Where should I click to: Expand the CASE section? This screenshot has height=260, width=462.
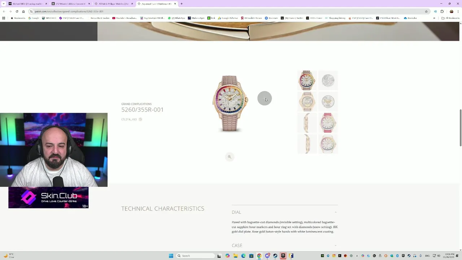[x=285, y=246]
